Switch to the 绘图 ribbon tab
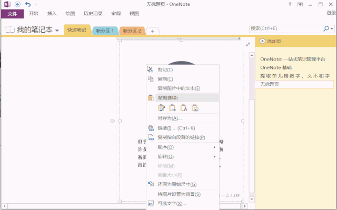 [x=70, y=14]
